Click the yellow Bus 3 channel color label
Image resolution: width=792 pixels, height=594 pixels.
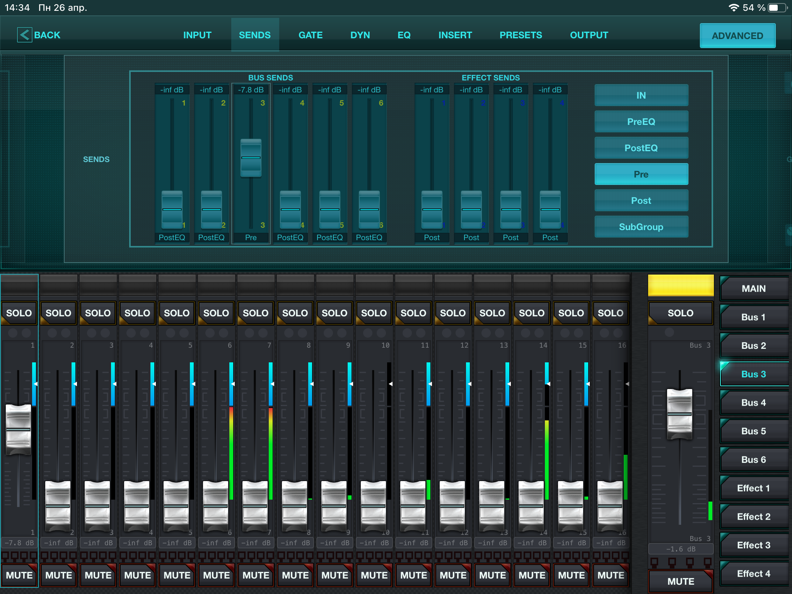[681, 285]
